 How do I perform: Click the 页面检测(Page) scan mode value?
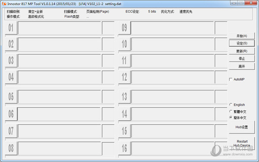pyautogui.click(x=98, y=12)
